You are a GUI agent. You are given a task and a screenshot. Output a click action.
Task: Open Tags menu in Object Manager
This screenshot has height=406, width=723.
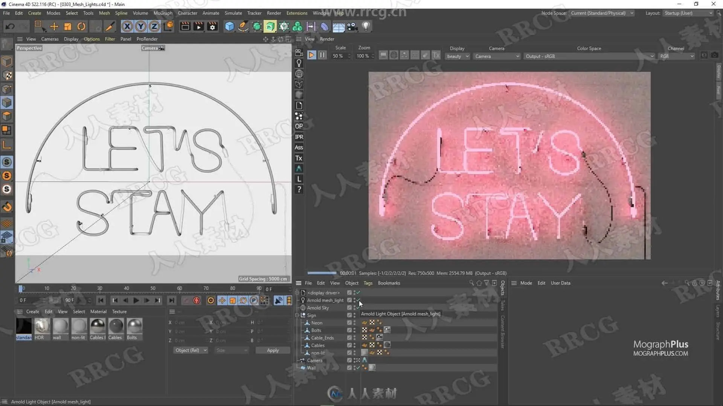coord(368,283)
